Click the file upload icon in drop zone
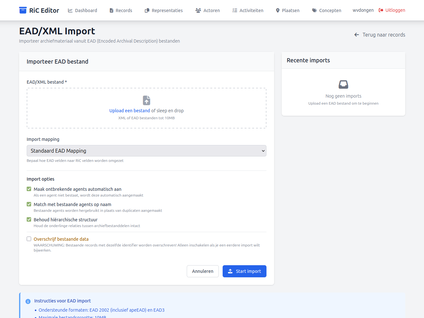This screenshot has width=424, height=318. (x=146, y=100)
